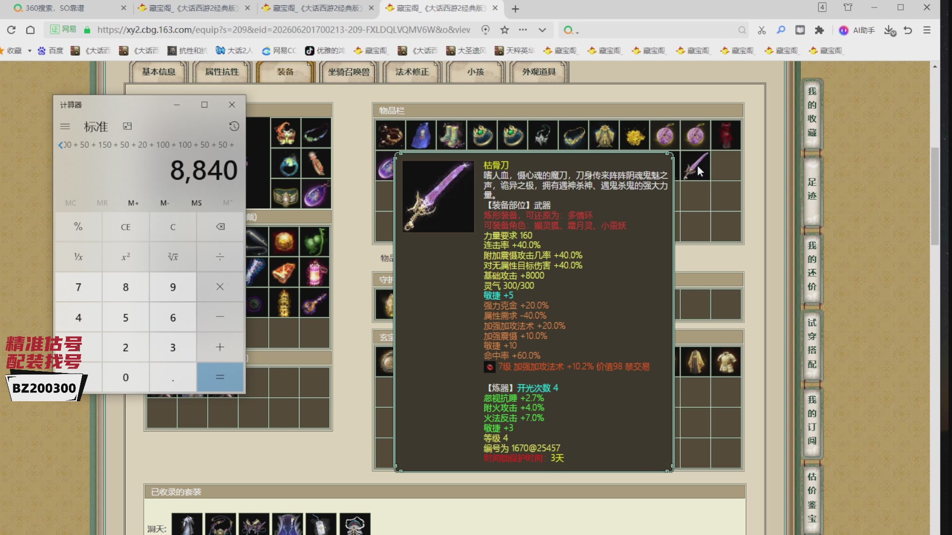952x535 pixels.
Task: Toggle calculator keep-on-top icon
Action: [127, 126]
